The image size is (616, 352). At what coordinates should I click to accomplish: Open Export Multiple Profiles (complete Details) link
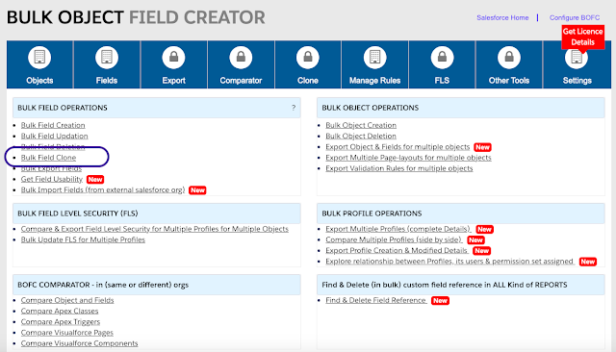398,229
